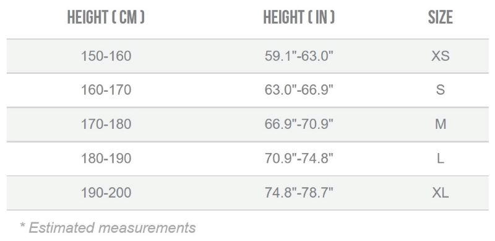Select the 66.9"-70.9" inches cell
The width and height of the screenshot is (495, 241).
click(299, 124)
